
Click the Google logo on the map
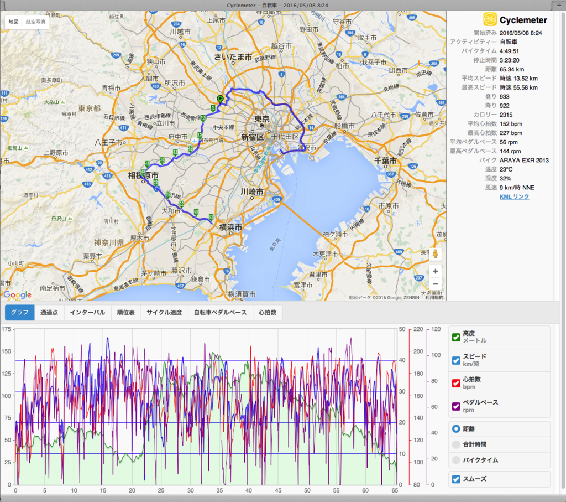coord(18,294)
